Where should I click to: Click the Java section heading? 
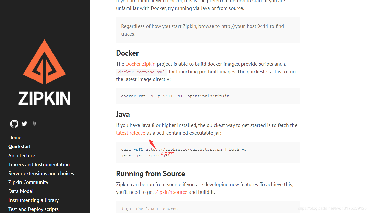coord(123,114)
